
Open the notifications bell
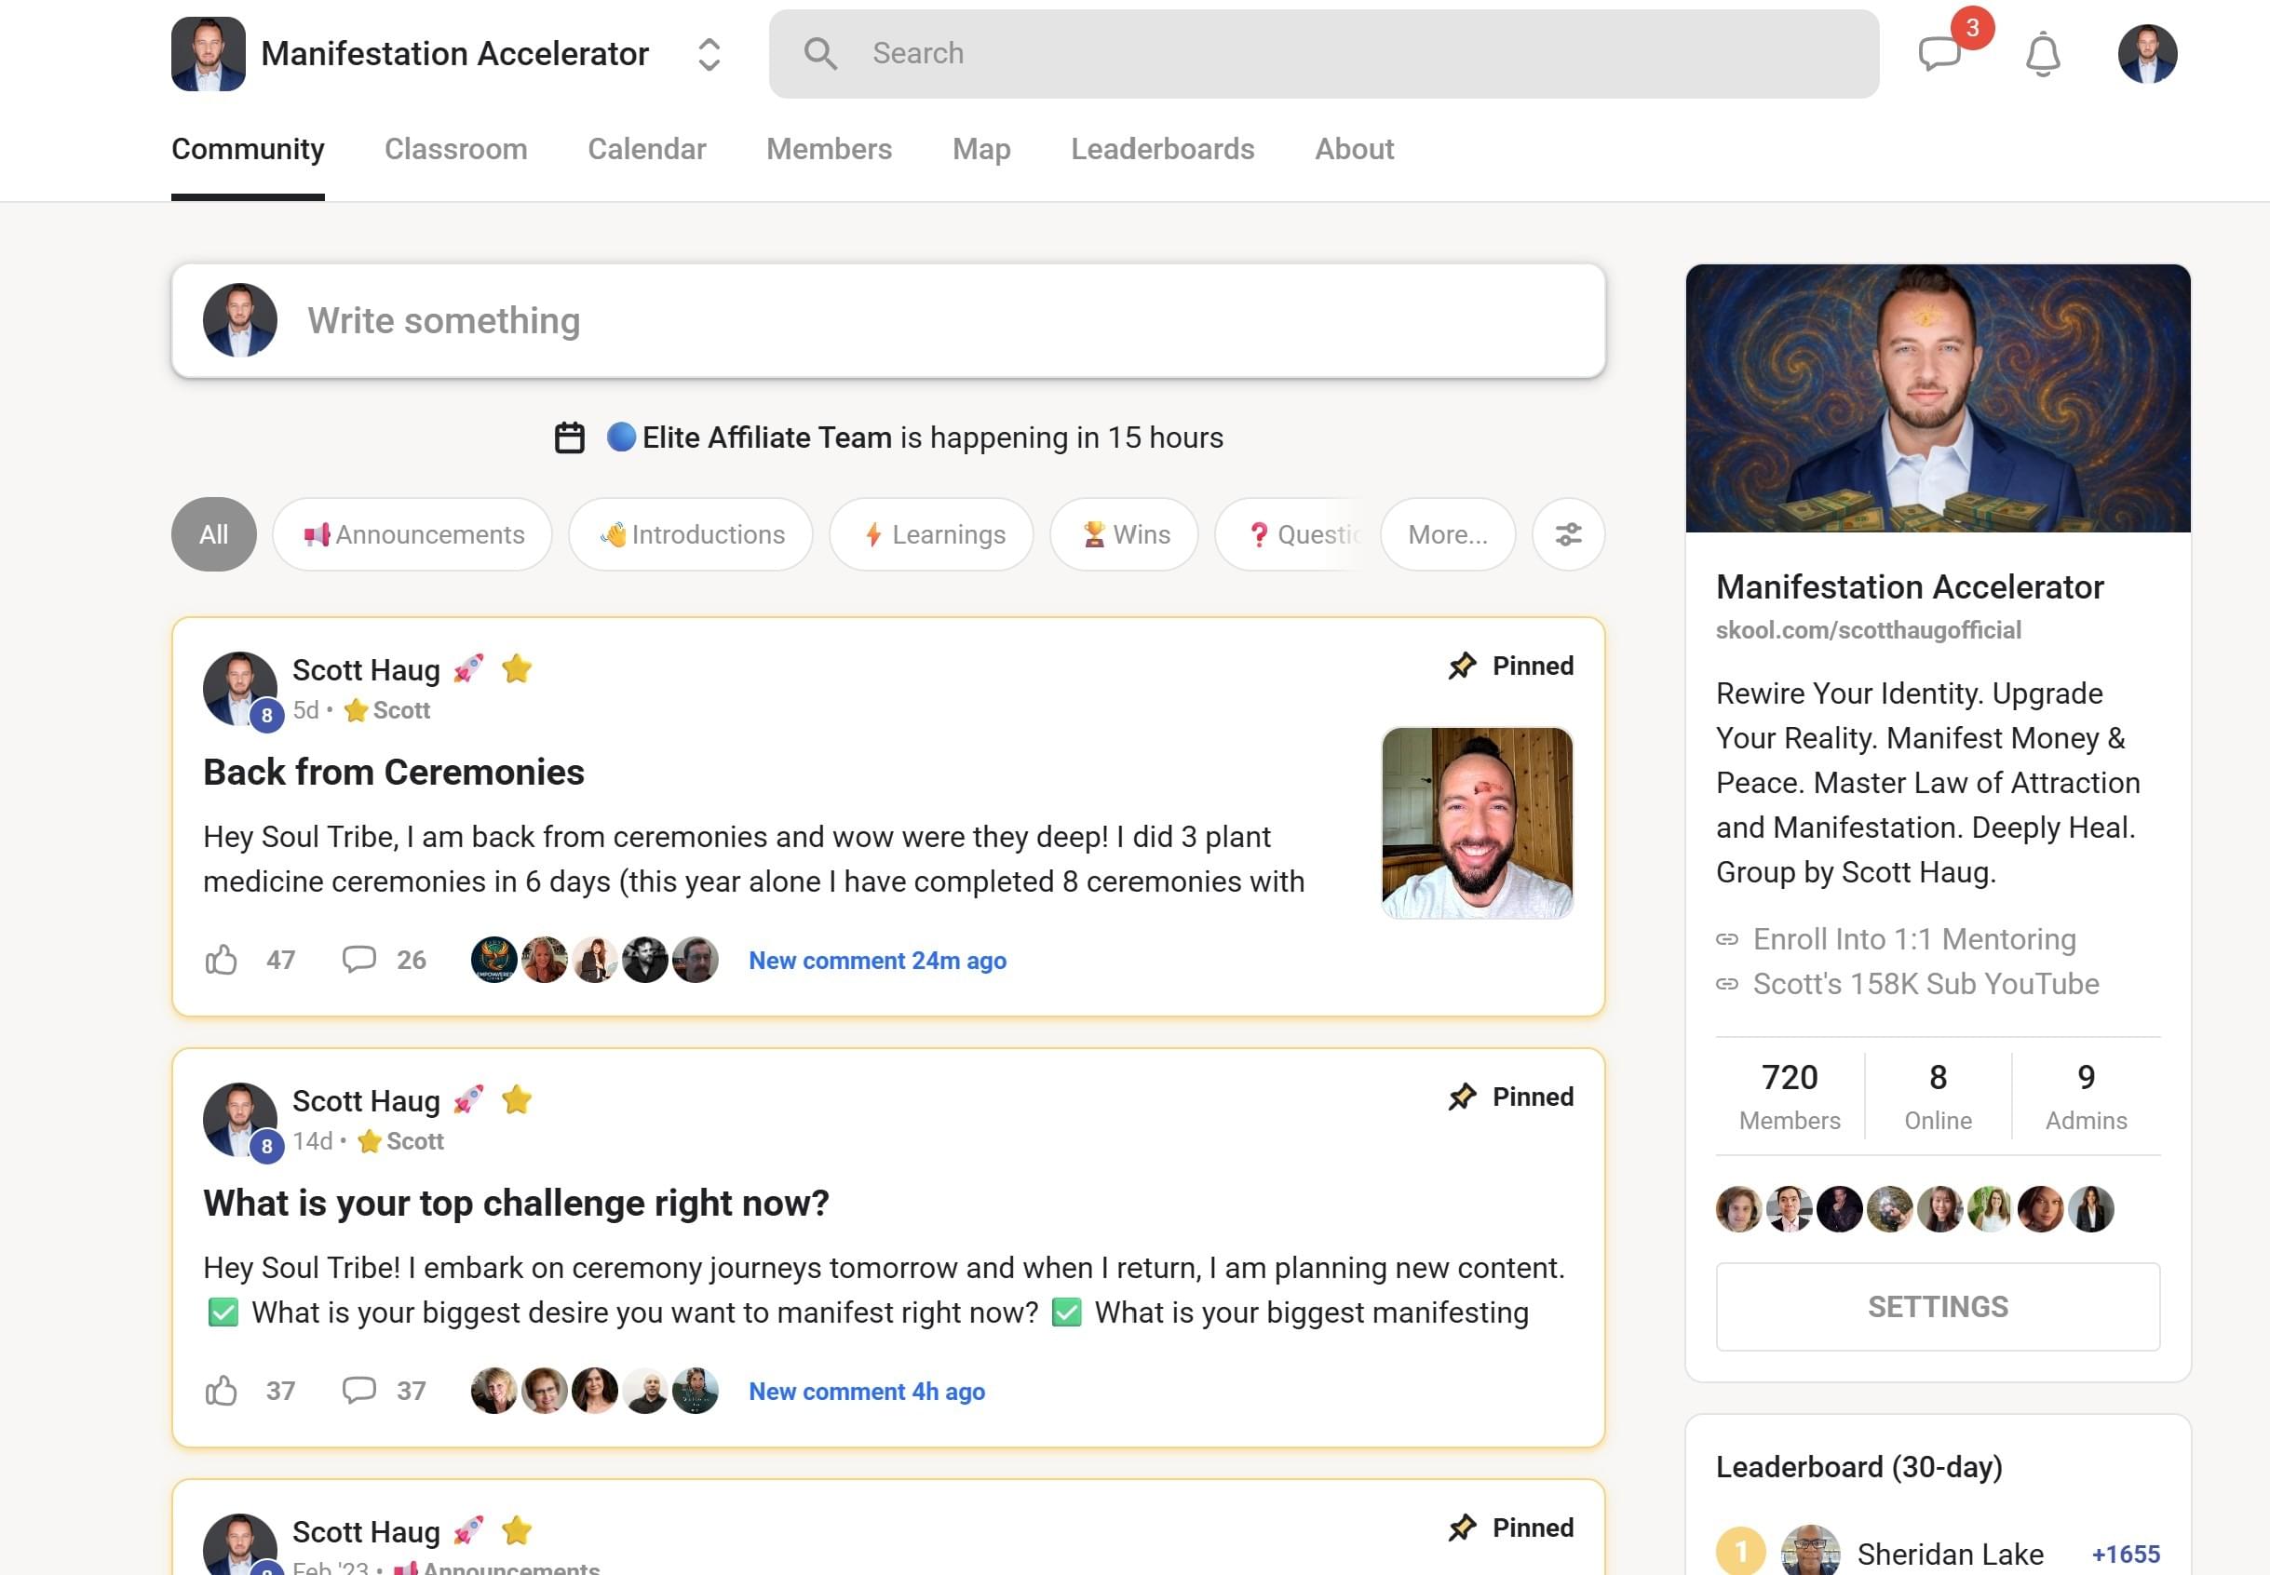(x=2042, y=53)
